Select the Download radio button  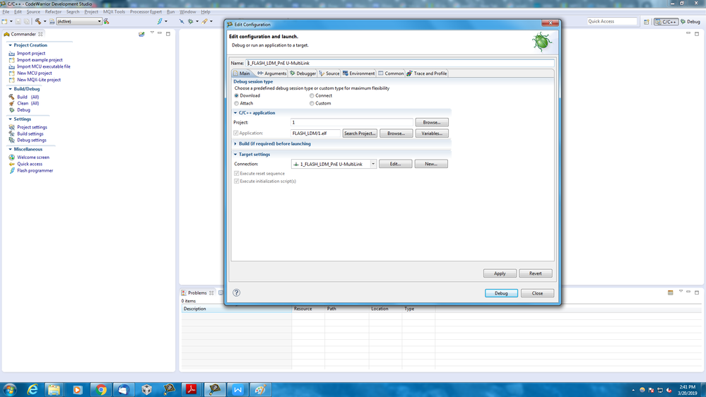236,95
